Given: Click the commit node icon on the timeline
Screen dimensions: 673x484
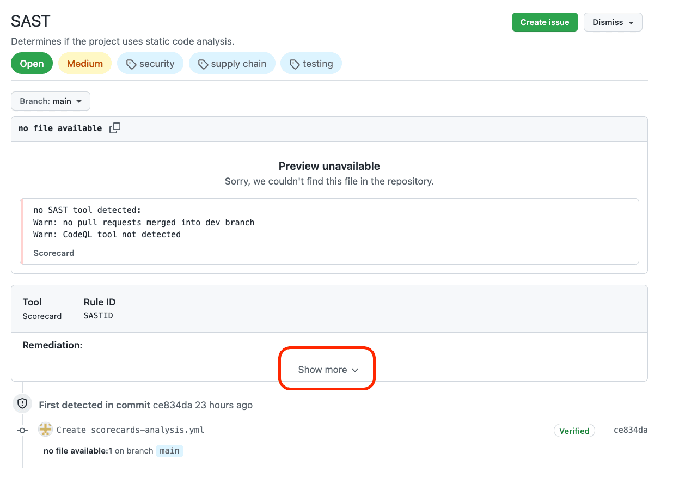Looking at the screenshot, I should point(22,430).
